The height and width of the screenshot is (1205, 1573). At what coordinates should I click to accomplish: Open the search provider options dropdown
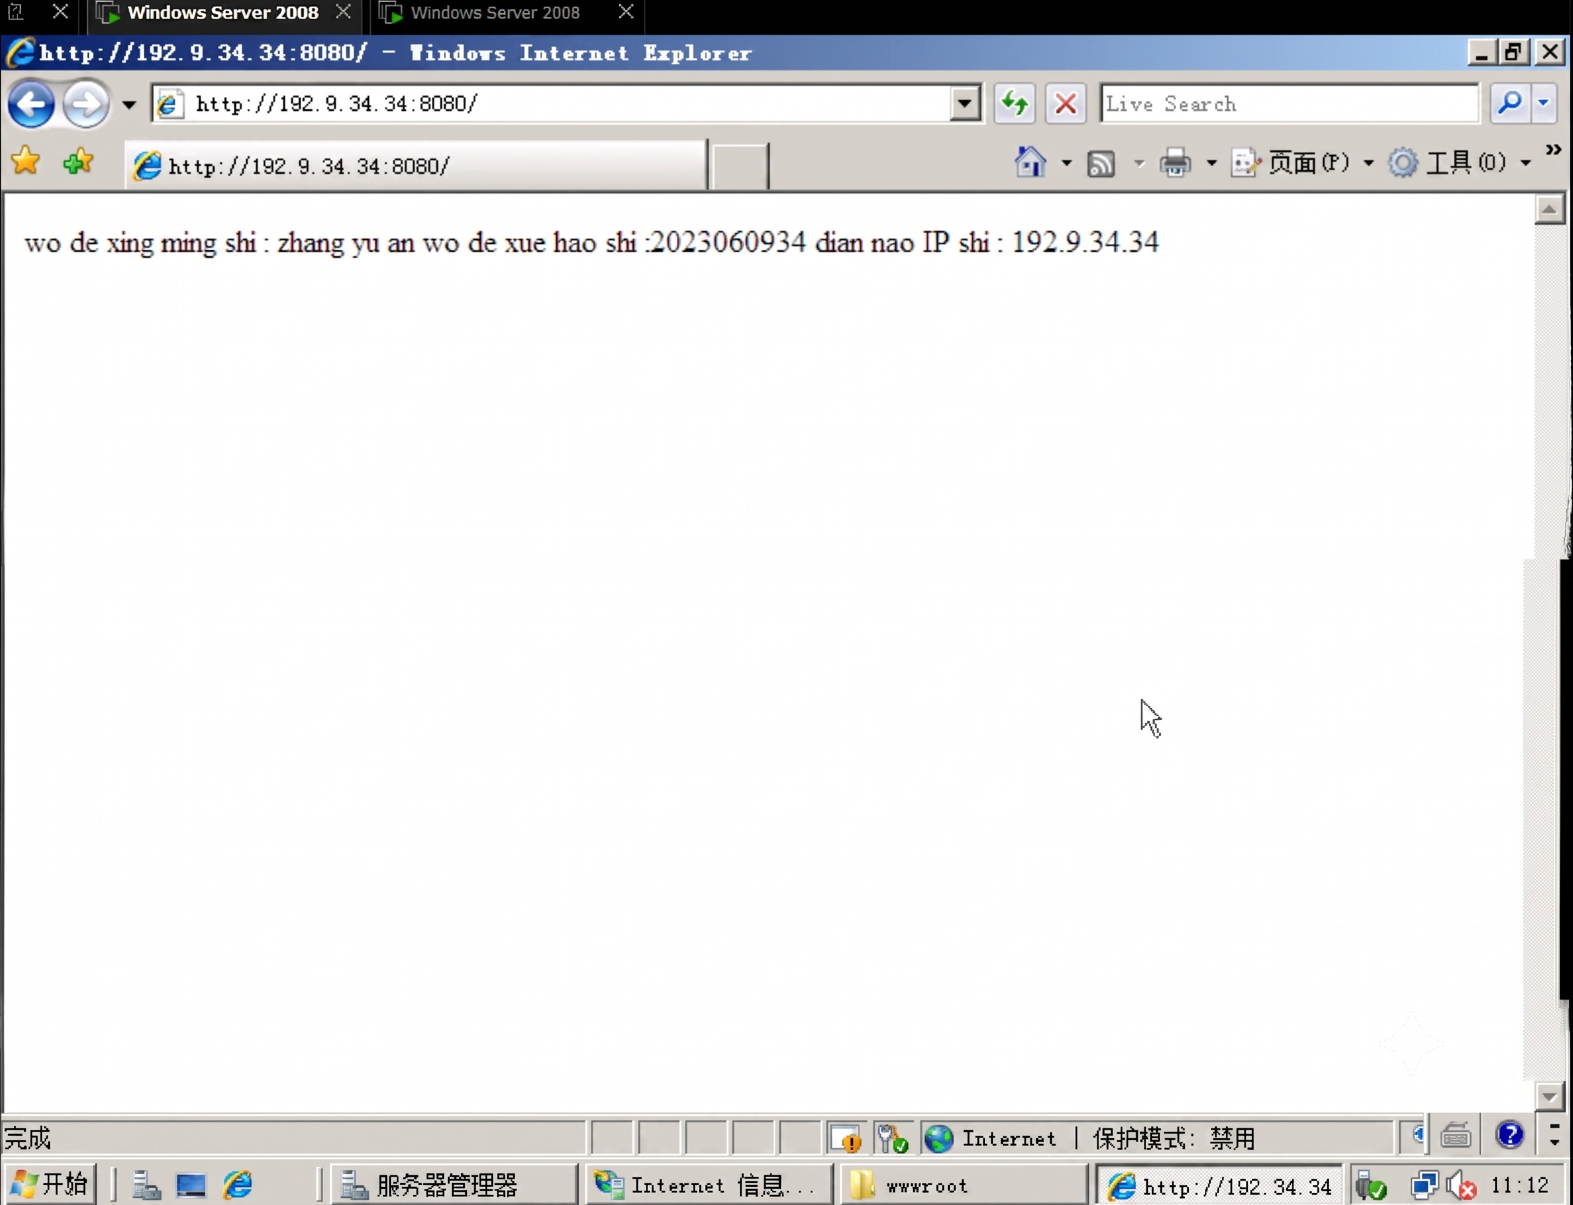pos(1543,104)
